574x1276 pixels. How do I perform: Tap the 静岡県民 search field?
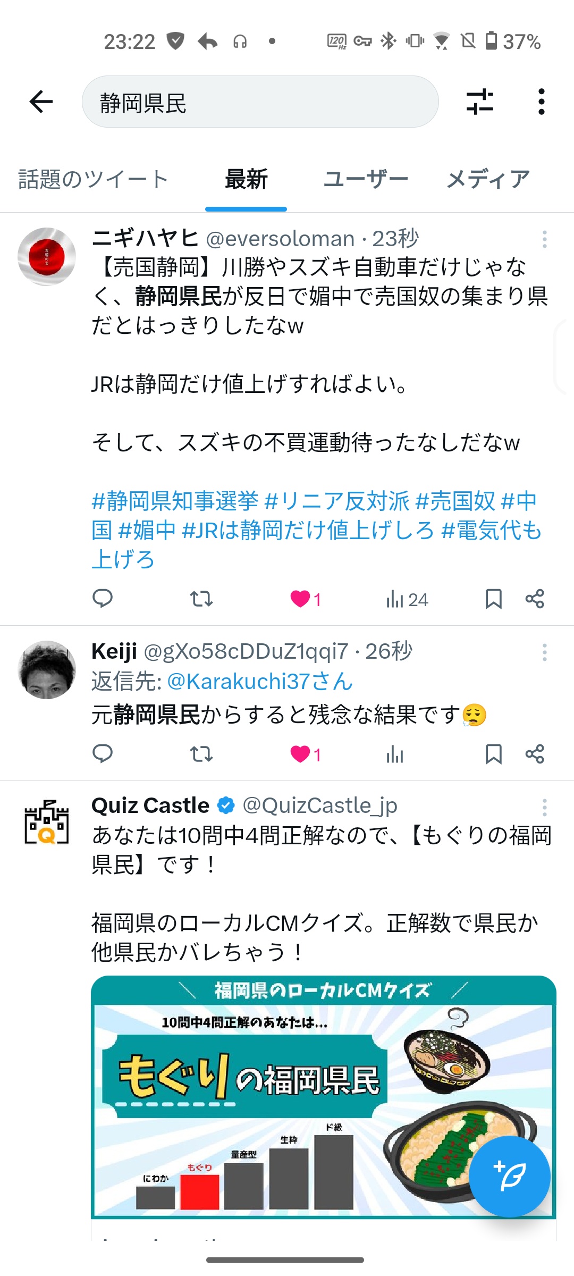click(260, 102)
